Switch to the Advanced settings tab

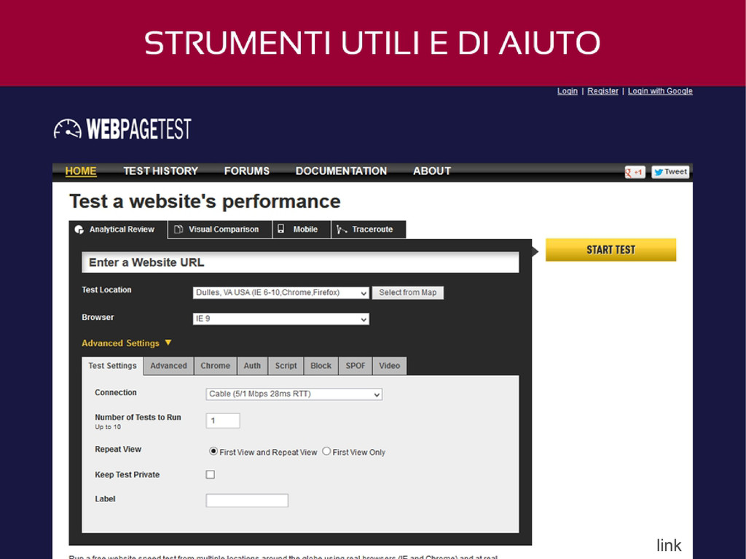[168, 366]
